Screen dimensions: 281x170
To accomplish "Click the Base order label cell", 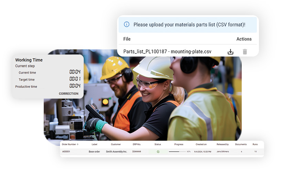I will (94, 151).
